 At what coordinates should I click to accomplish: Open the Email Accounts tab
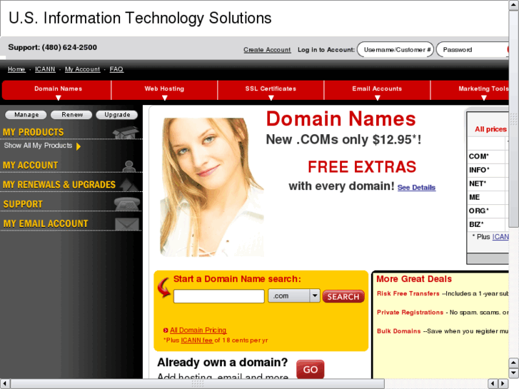pyautogui.click(x=377, y=90)
